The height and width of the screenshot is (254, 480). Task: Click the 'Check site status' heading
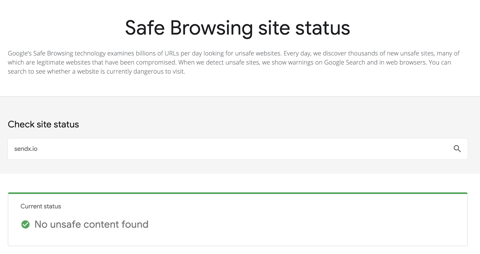point(43,124)
